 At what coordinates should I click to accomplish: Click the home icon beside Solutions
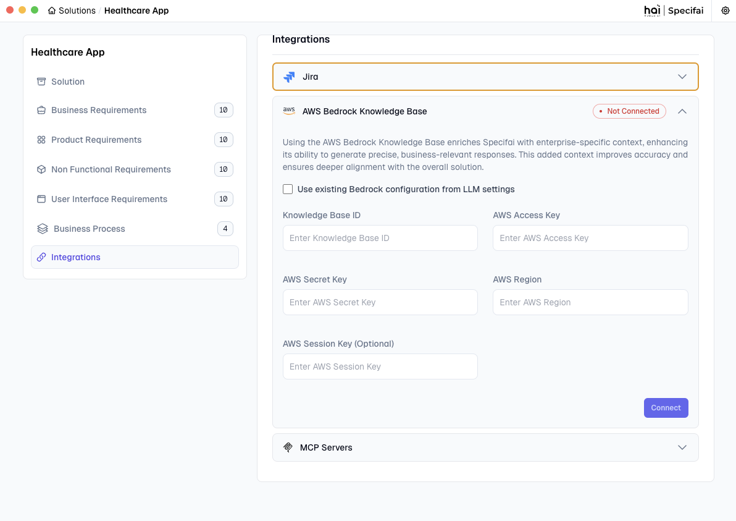pyautogui.click(x=52, y=11)
